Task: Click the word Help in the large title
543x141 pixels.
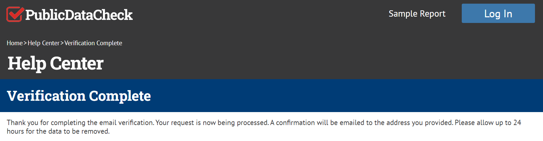Action: click(27, 64)
